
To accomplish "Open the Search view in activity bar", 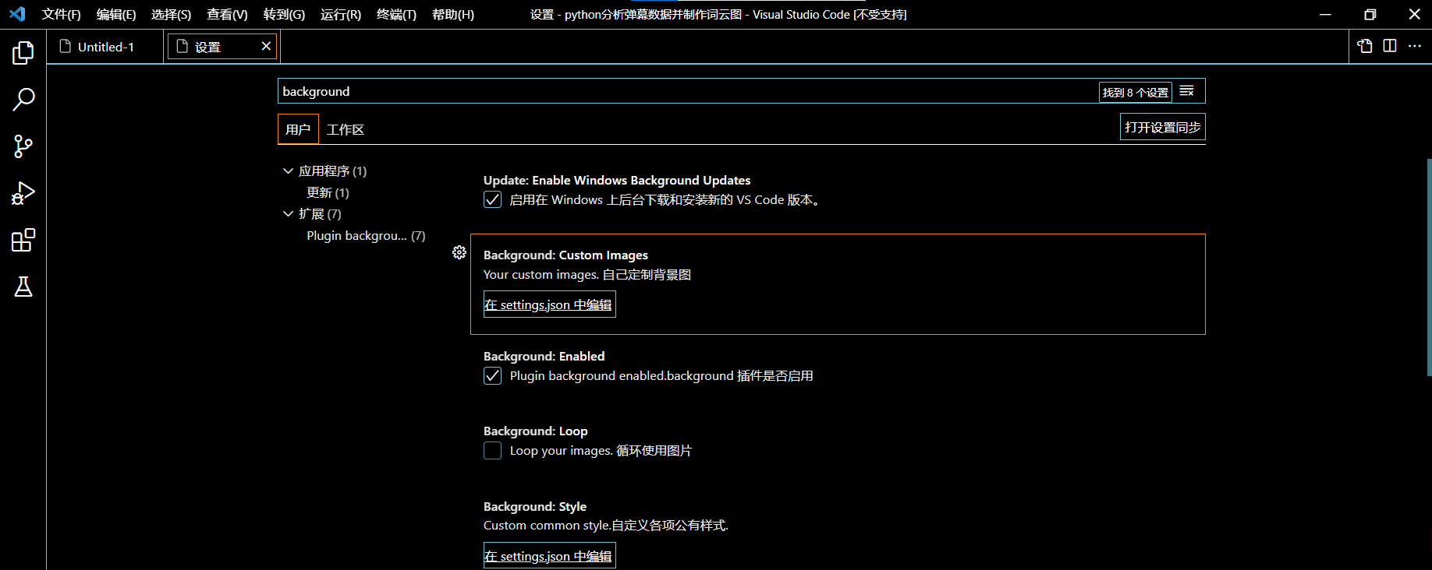I will pyautogui.click(x=23, y=100).
